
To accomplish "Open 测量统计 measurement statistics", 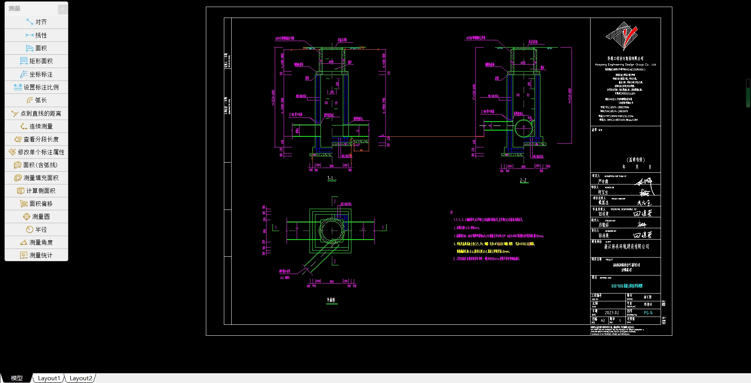I will (x=36, y=255).
